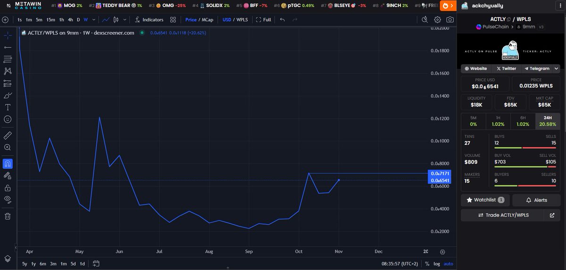Select the crosshair cursor tool
566x270 pixels.
(8, 36)
